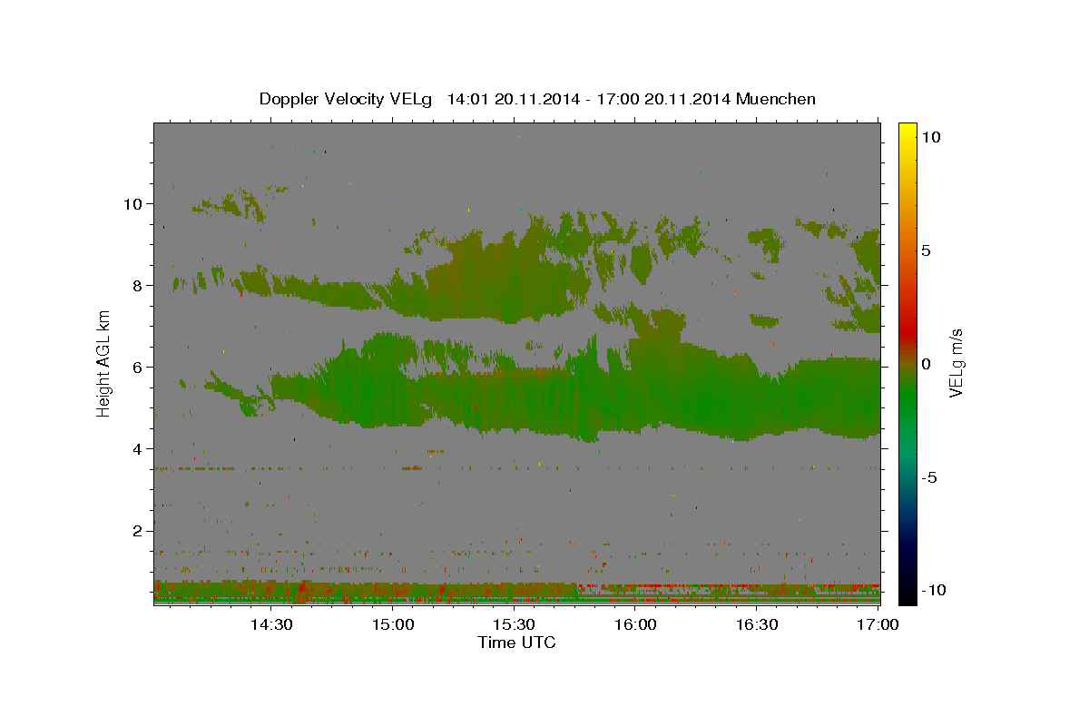Click the "Muenchen" location in title
The width and height of the screenshot is (1089, 726).
coord(777,99)
